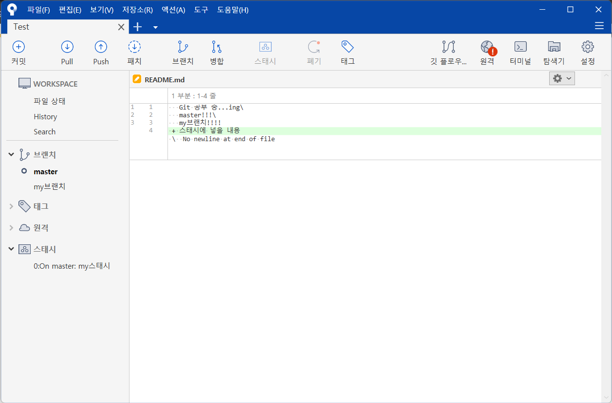Select stash 0:On master: my스태시
612x403 pixels.
click(72, 266)
